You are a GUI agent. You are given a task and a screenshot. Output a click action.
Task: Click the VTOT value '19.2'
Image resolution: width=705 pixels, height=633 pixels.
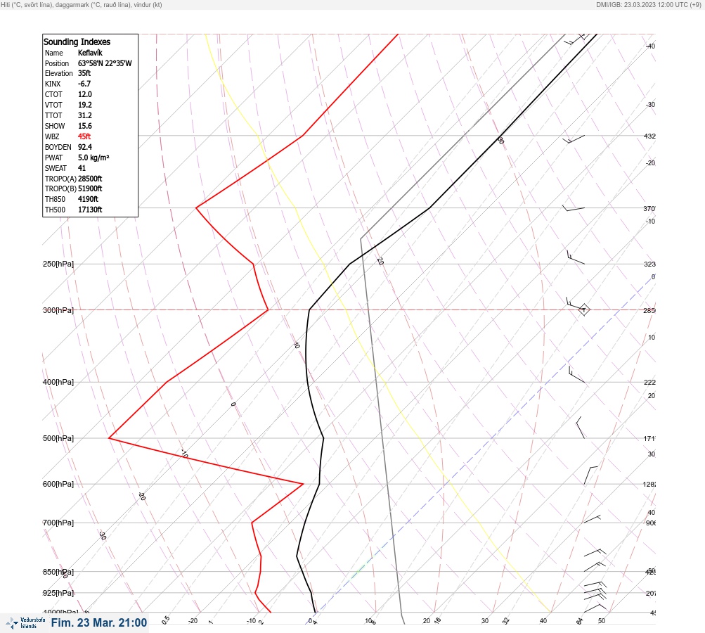click(84, 105)
